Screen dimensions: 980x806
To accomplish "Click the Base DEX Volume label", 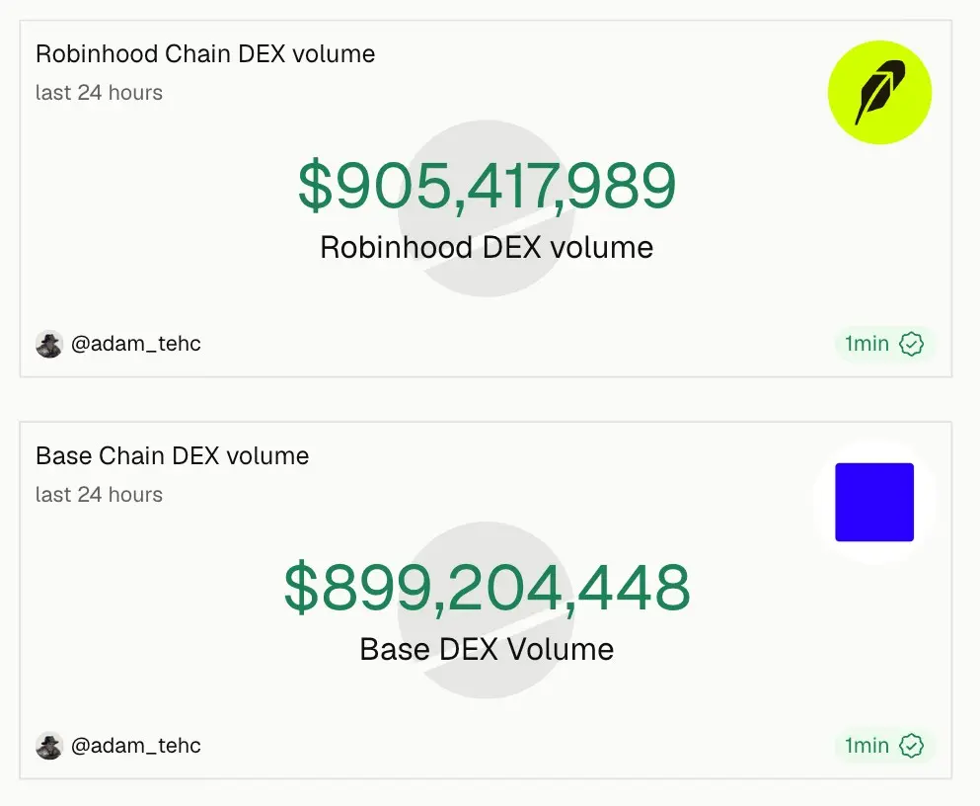I will click(487, 650).
